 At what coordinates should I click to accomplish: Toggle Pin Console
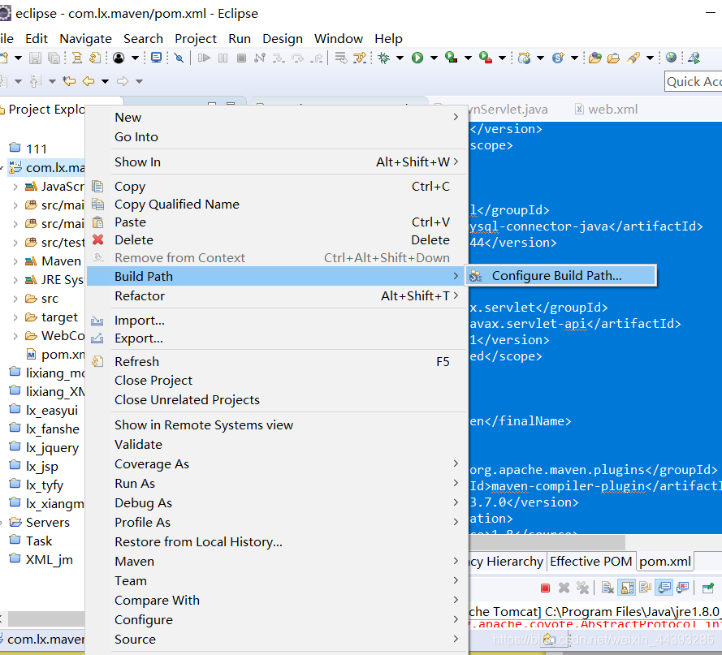tap(708, 588)
